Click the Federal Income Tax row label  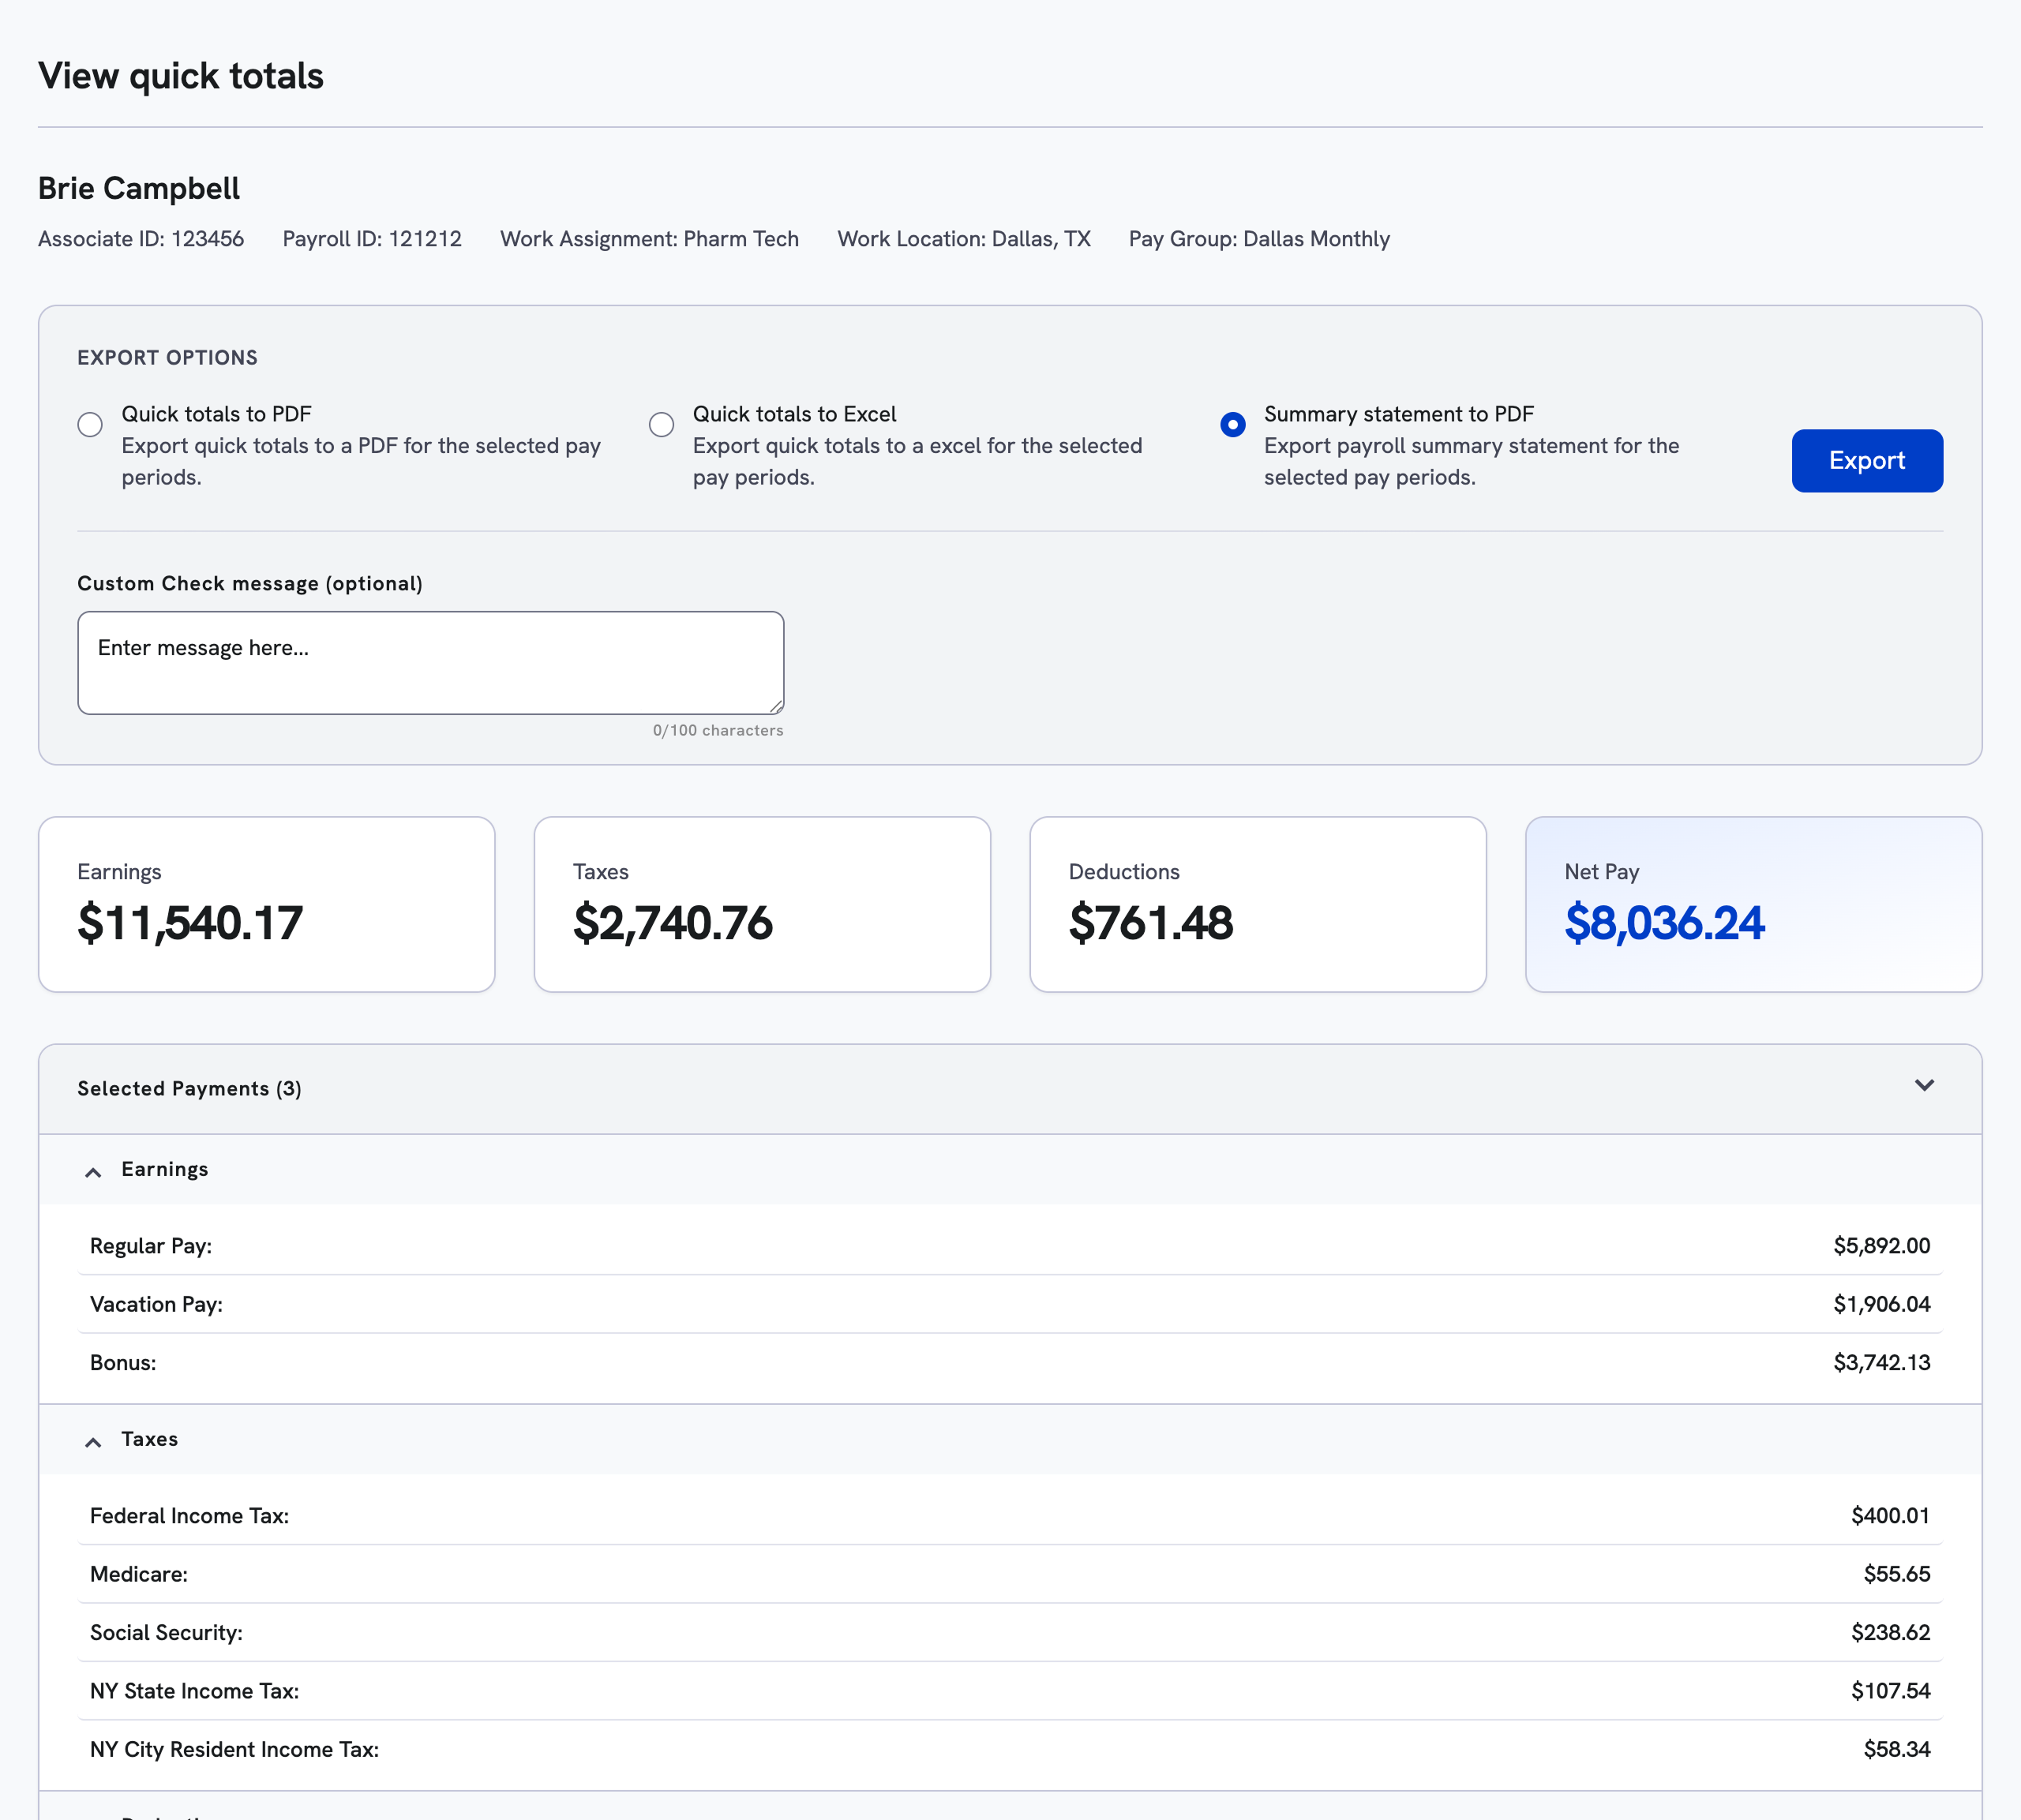click(x=189, y=1516)
